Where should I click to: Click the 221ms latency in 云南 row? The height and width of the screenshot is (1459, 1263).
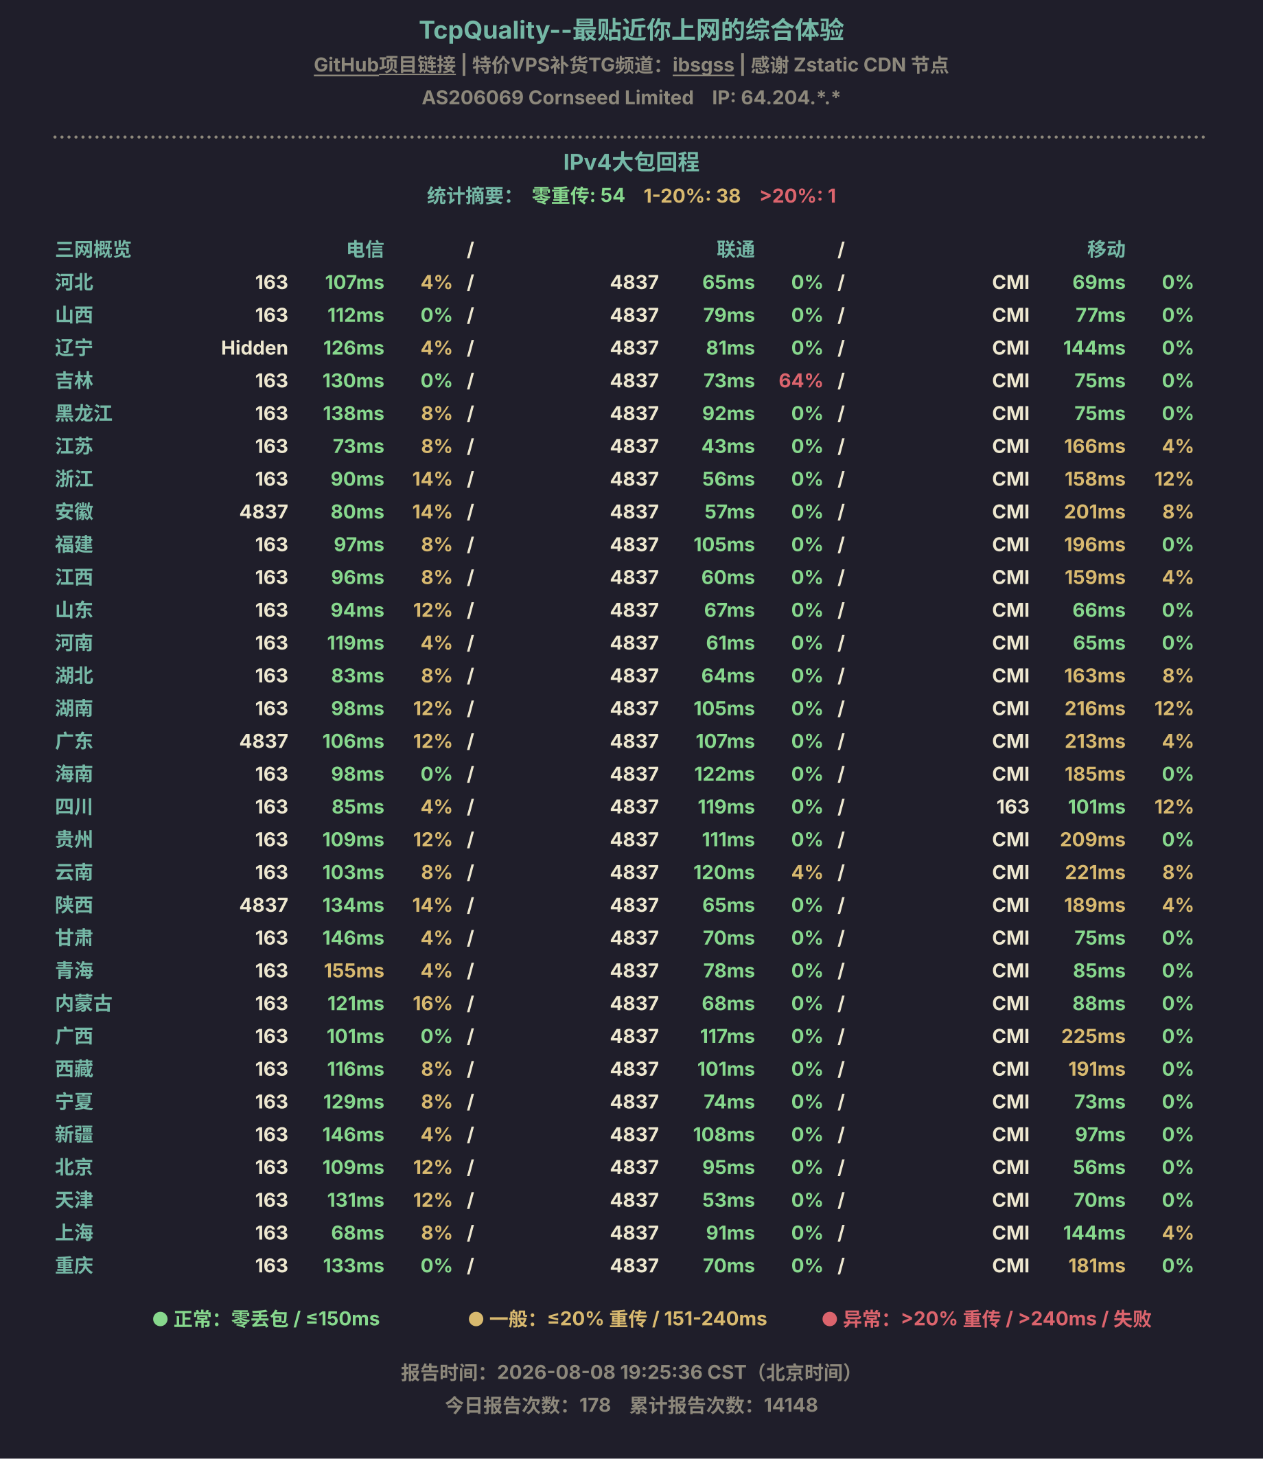[x=1095, y=872]
